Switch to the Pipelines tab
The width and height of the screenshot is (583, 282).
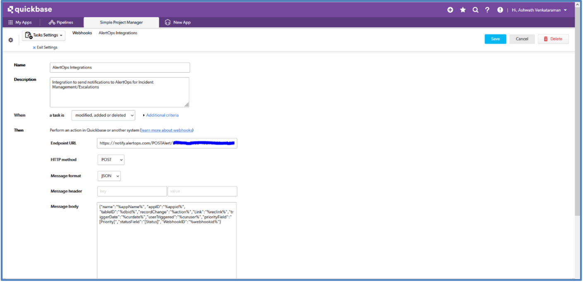pos(60,22)
